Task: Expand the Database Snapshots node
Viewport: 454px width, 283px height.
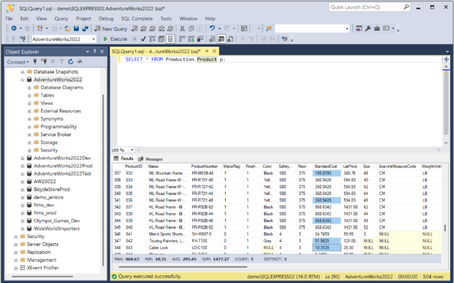Action: coord(22,71)
